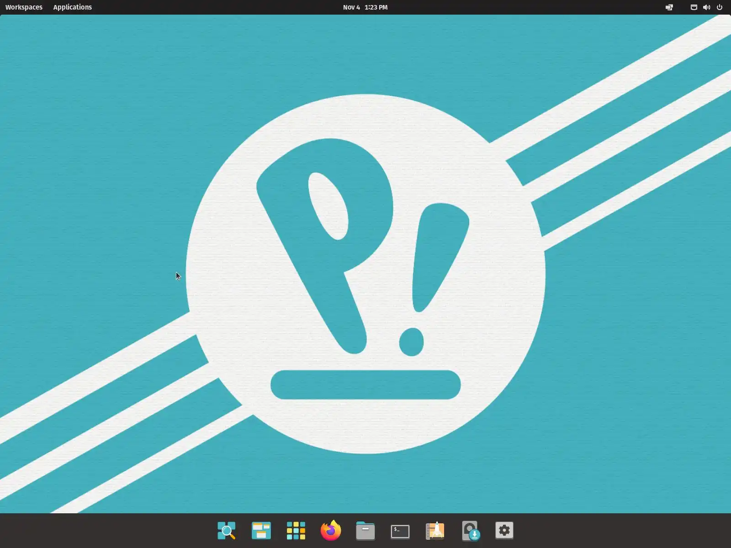Open the Workspaces overview

[x=24, y=7]
